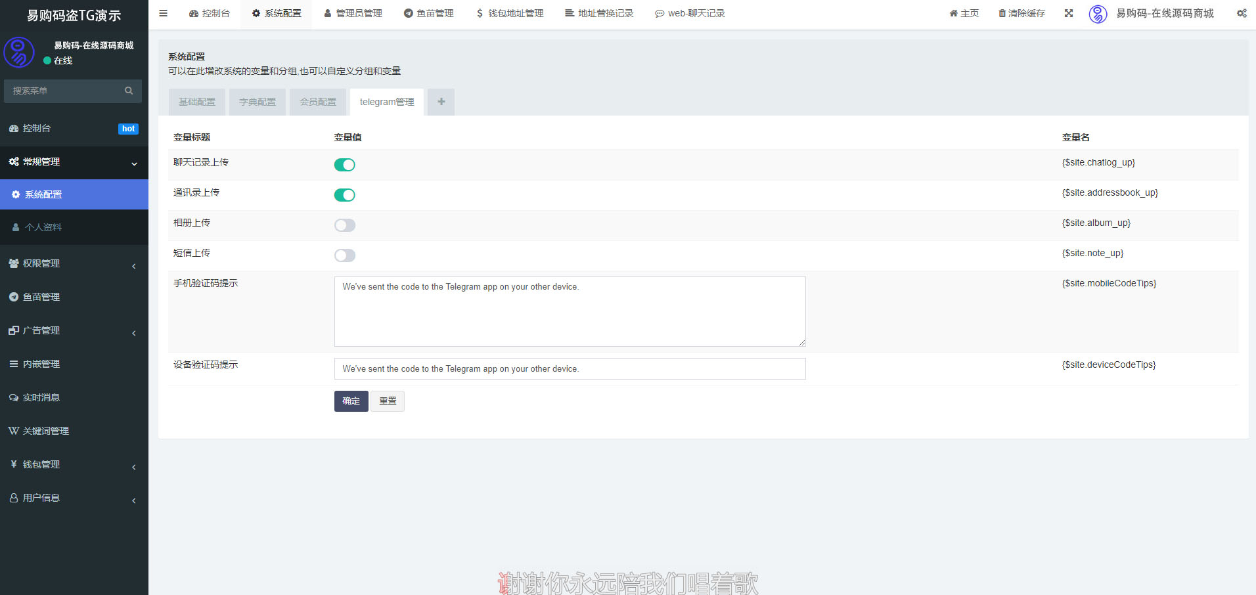
Task: Click the plus icon to add config group
Action: [x=441, y=102]
